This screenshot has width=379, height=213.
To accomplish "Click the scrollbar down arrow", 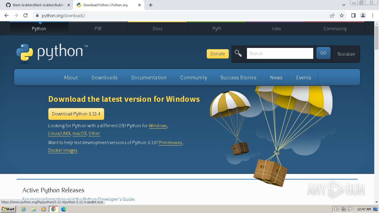I will pos(377,202).
